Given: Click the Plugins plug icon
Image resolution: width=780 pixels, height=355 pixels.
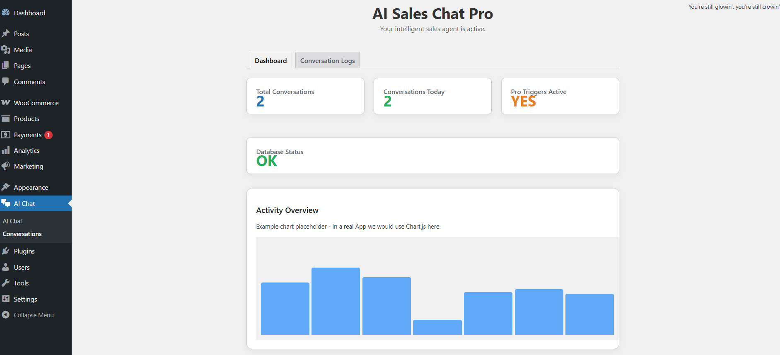Looking at the screenshot, I should 6,251.
